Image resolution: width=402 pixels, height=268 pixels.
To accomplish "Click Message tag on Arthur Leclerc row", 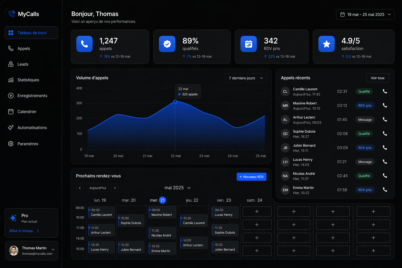I will [365, 120].
